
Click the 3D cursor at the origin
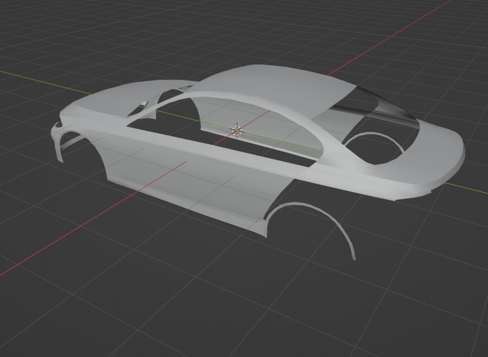coord(237,130)
